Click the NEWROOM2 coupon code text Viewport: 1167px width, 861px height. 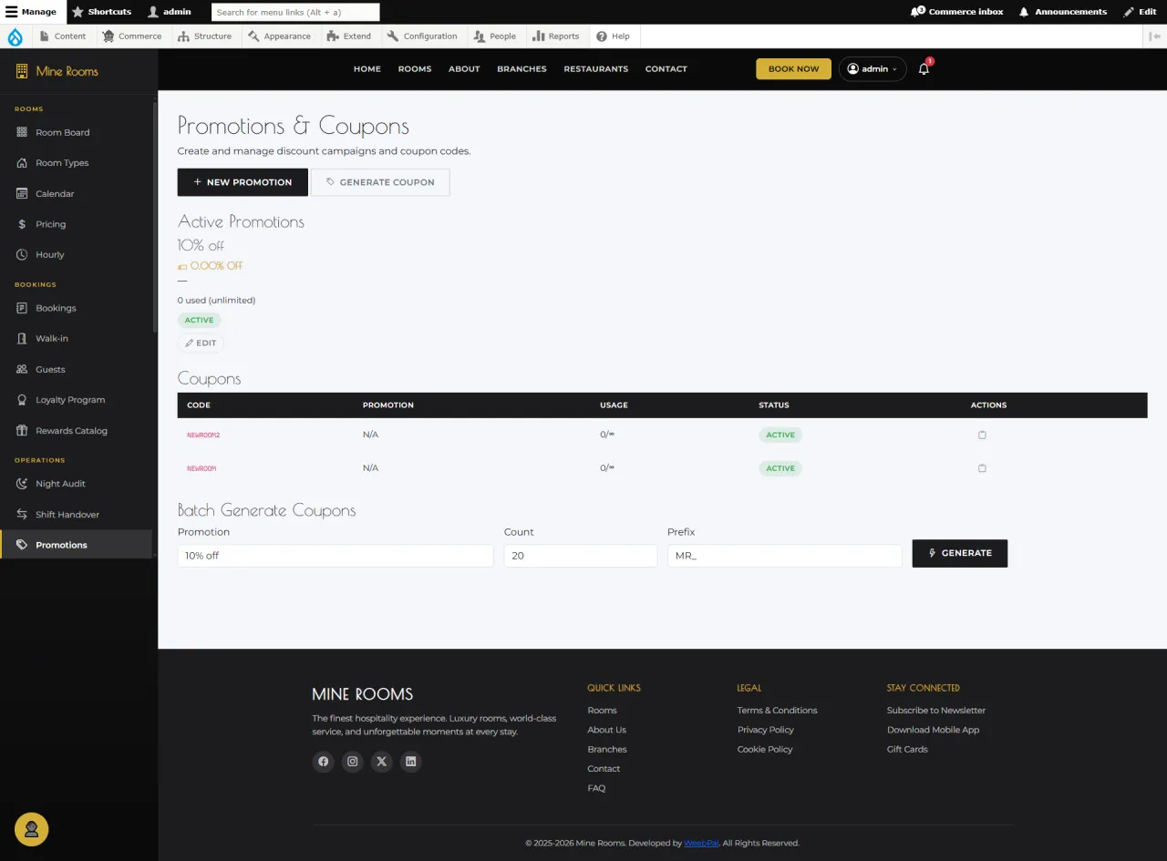click(203, 436)
